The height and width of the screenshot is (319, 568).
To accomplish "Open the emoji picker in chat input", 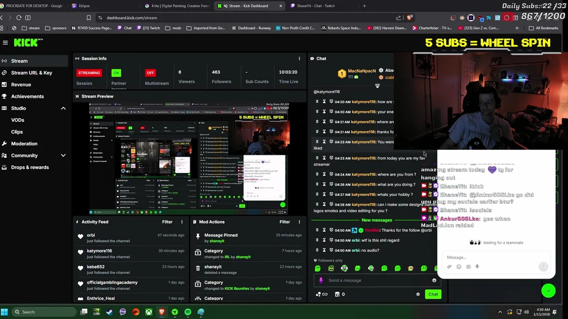I will (434, 280).
